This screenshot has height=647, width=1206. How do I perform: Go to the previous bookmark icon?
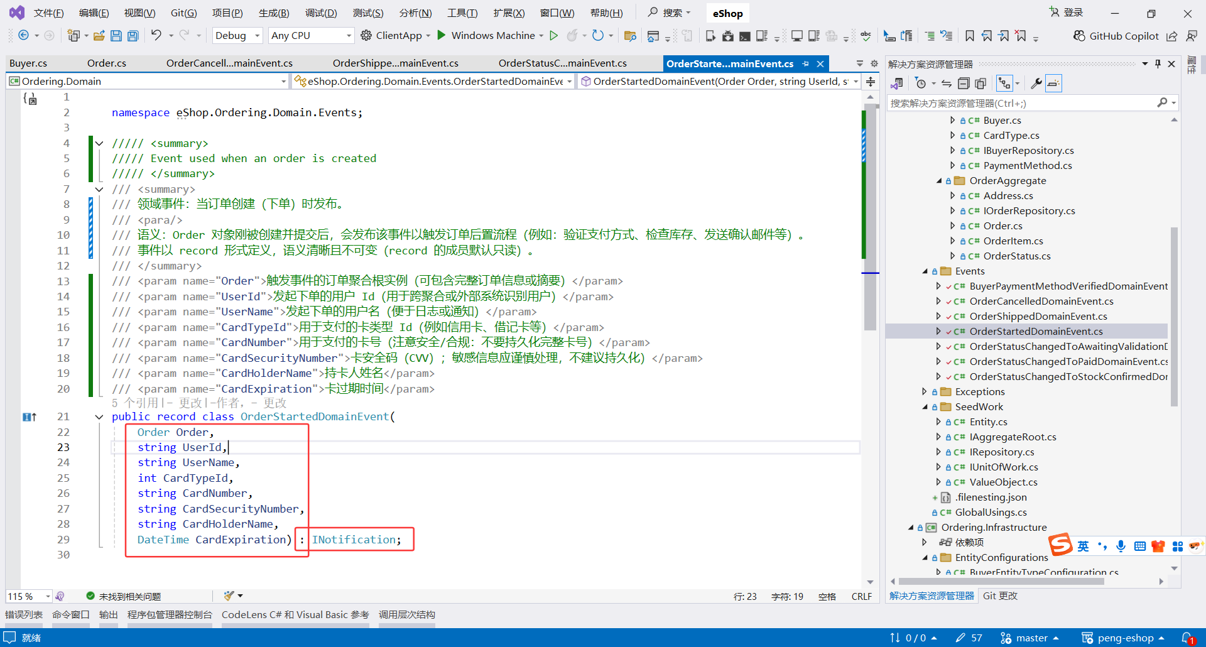click(x=987, y=36)
